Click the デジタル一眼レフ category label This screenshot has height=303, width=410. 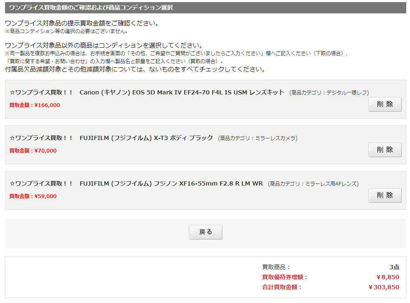click(329, 93)
